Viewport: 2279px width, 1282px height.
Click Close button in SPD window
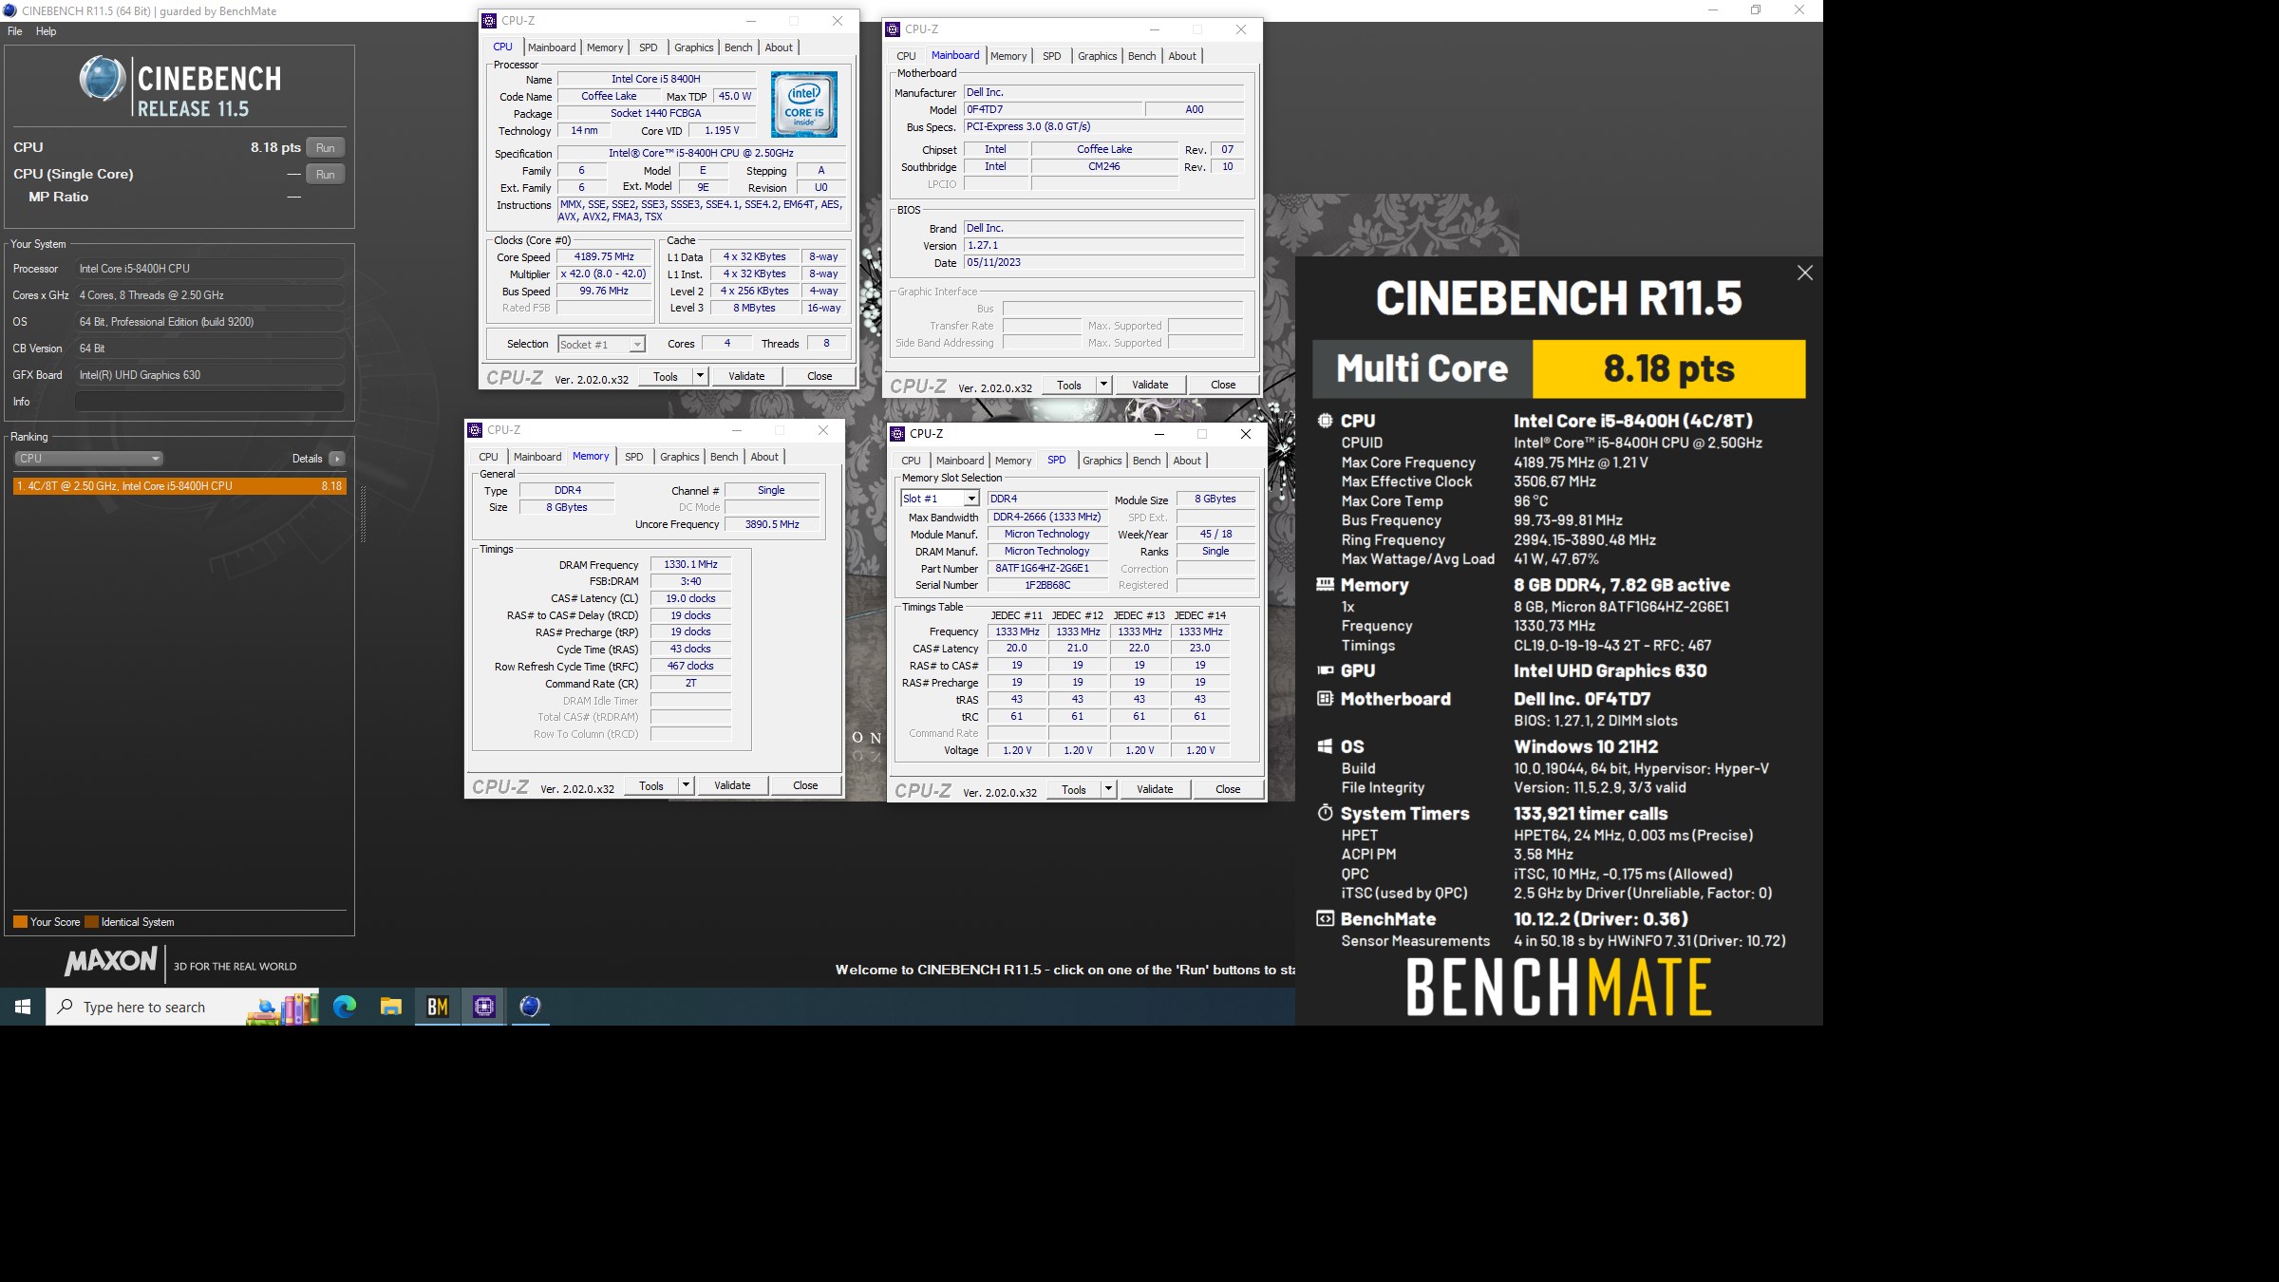[1228, 789]
